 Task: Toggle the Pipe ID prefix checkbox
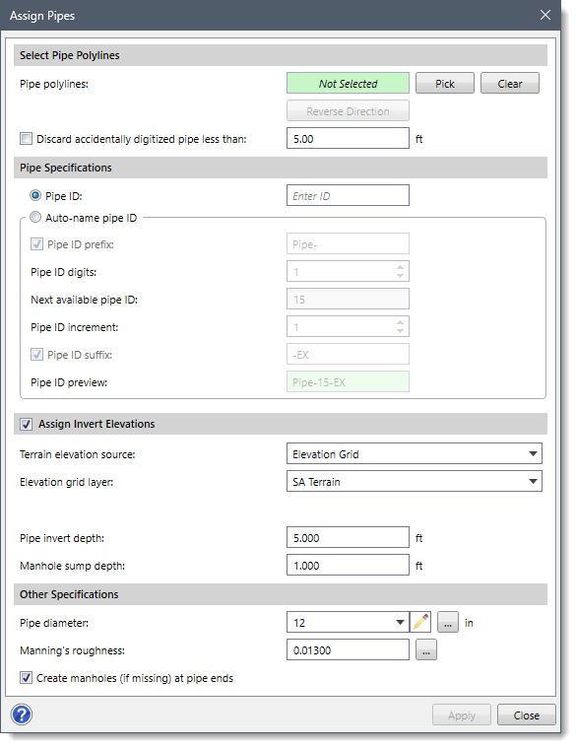pos(36,244)
